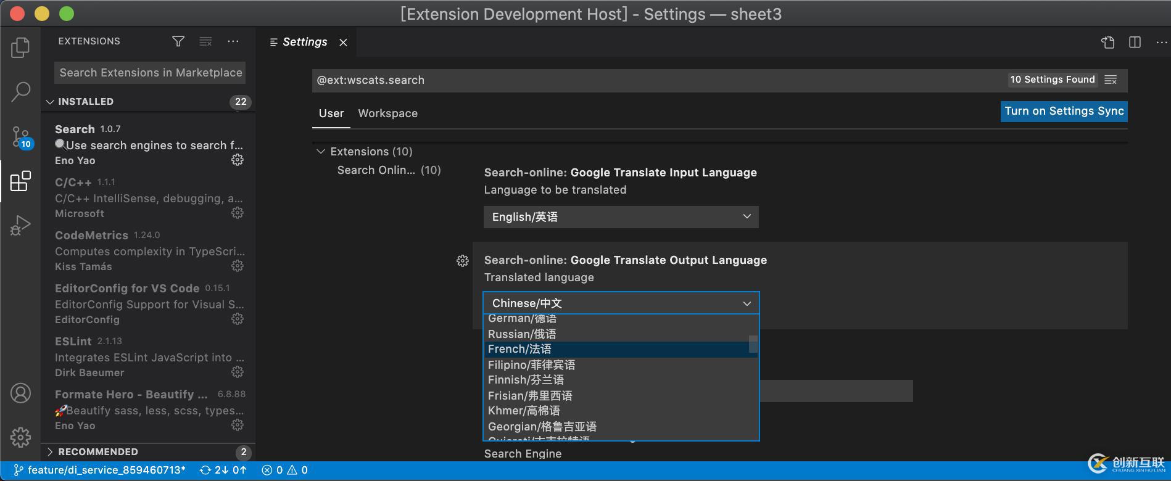The image size is (1171, 481).
Task: Clear the settings search input
Action: coord(1111,80)
